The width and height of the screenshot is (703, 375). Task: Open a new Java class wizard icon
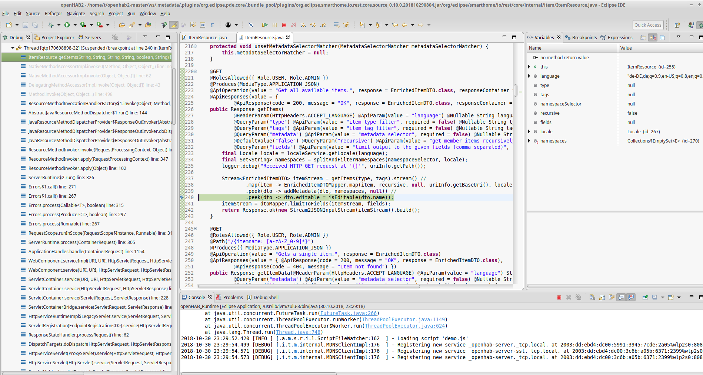click(x=9, y=25)
